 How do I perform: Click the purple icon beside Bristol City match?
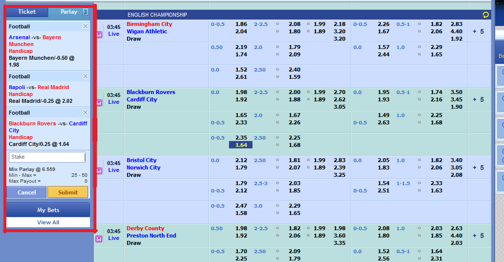(x=99, y=171)
